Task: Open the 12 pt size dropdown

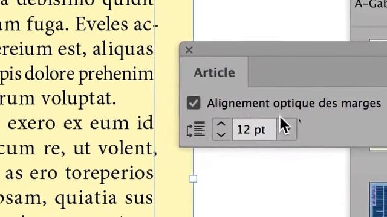Action: click(x=287, y=130)
